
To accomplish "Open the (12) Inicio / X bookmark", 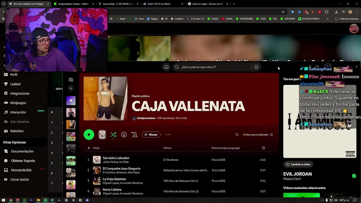I will pyautogui.click(x=195, y=19).
